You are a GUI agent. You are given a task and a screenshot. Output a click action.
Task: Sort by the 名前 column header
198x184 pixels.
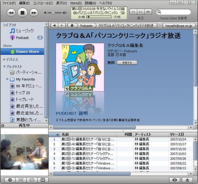[88, 134]
